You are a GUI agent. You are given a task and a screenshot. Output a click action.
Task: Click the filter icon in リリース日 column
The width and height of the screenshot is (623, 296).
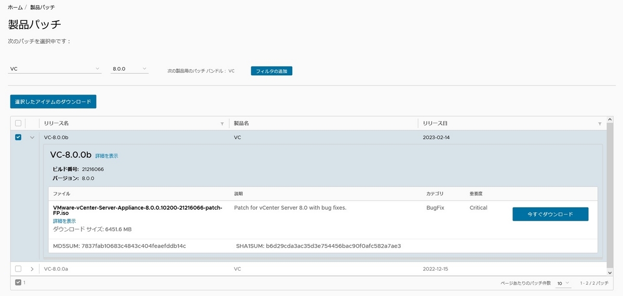(x=600, y=124)
